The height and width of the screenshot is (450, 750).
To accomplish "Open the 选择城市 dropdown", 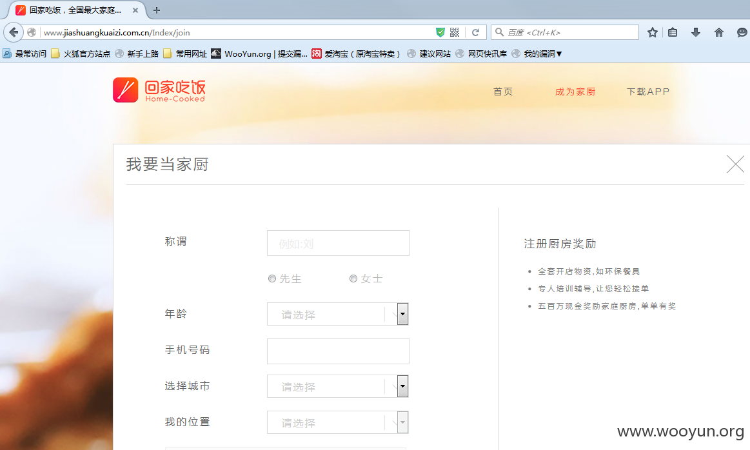I will click(x=338, y=386).
